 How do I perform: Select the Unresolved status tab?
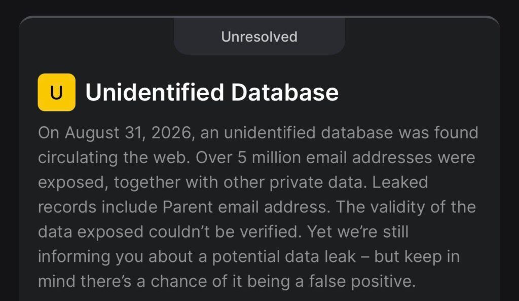[259, 36]
